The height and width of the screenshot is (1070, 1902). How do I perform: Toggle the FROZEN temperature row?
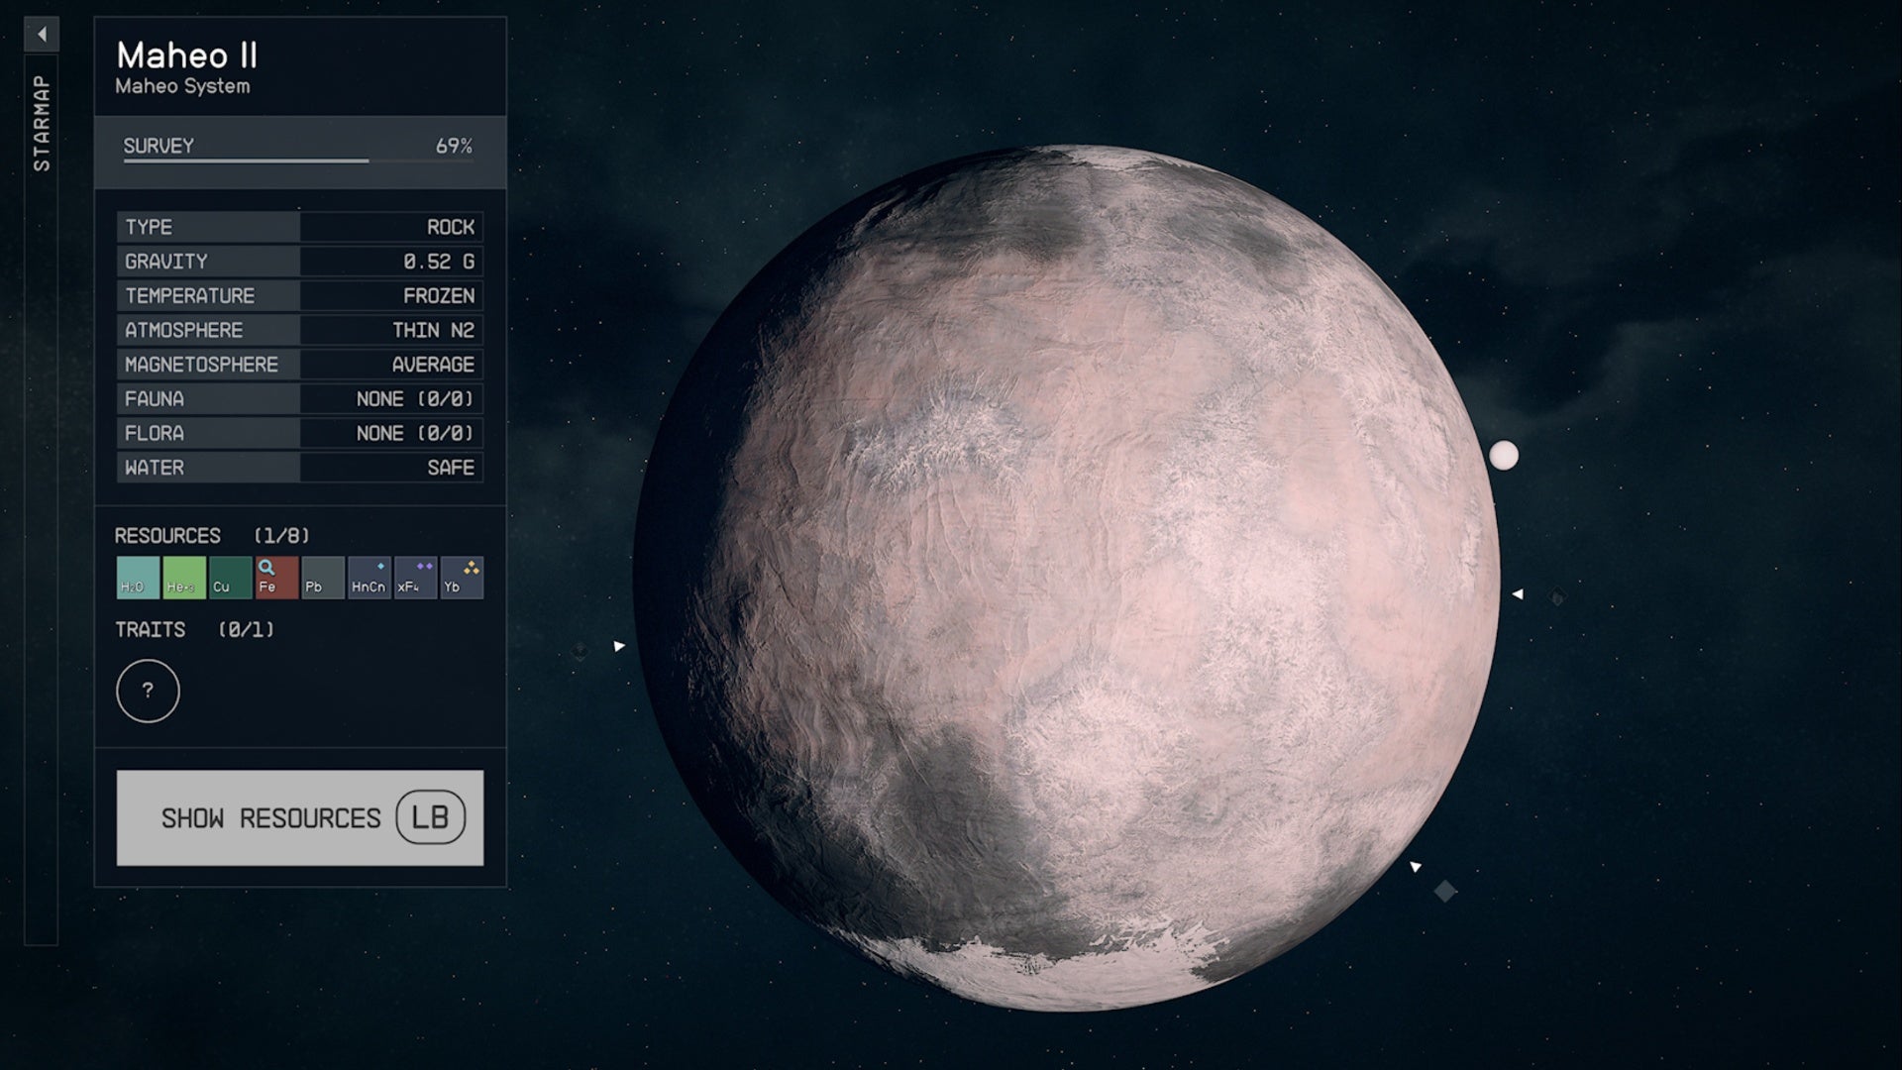click(299, 295)
